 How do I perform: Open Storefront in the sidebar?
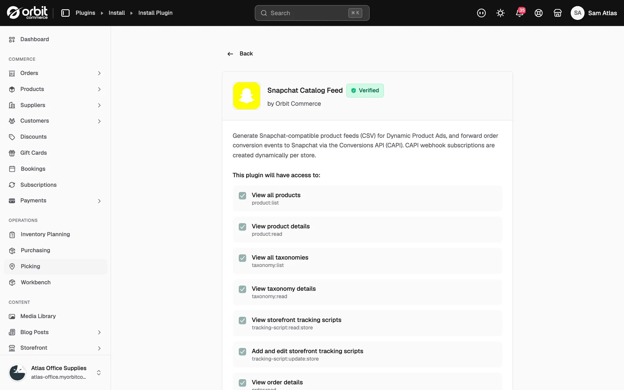point(56,348)
